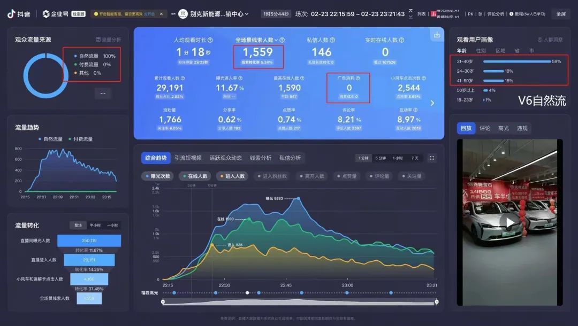Image resolution: width=578 pixels, height=326 pixels.
Task: Open the BI link in header
Action: [x=480, y=14]
